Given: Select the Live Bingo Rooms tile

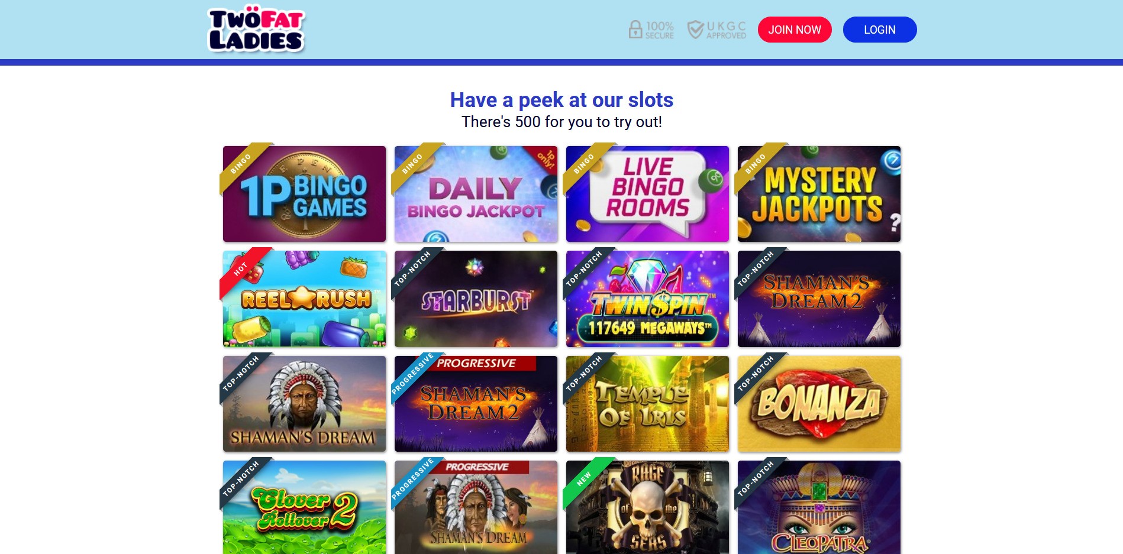Looking at the screenshot, I should (x=647, y=194).
